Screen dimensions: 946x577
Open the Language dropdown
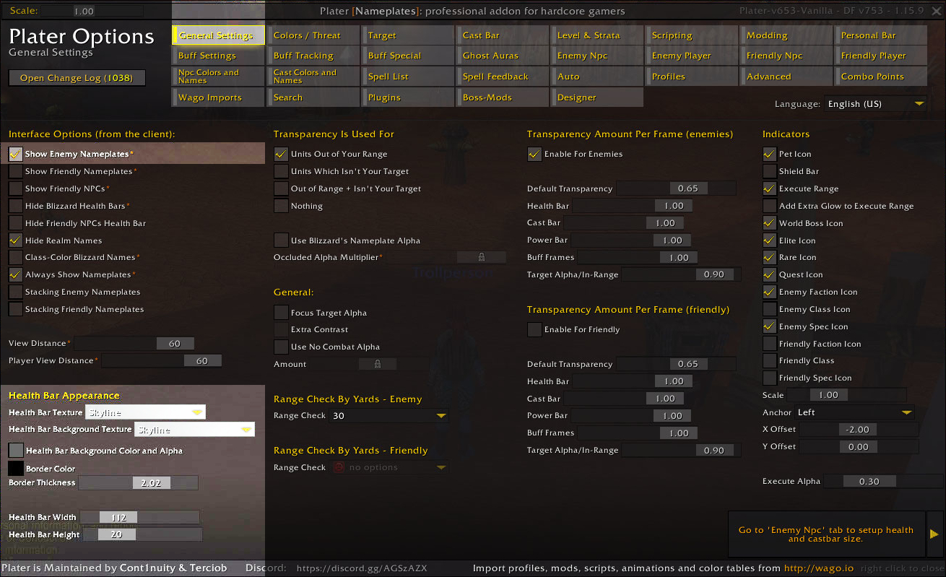point(875,104)
